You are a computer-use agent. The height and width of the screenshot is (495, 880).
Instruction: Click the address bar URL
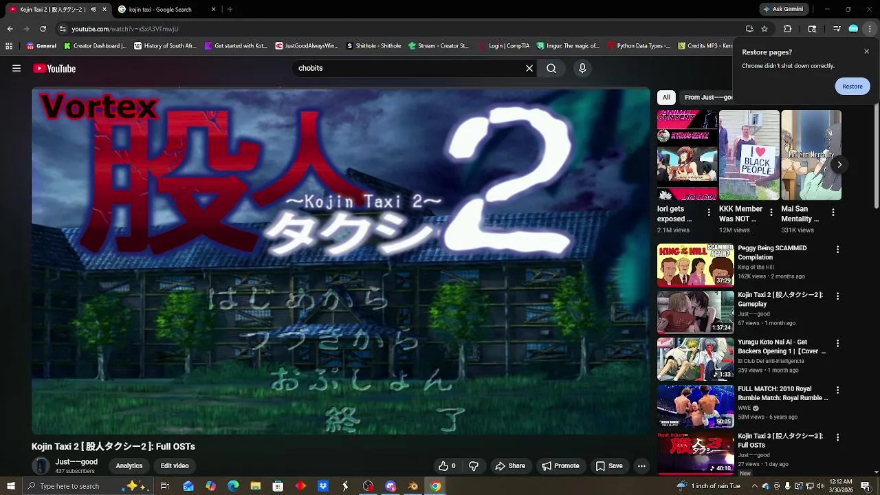point(125,29)
